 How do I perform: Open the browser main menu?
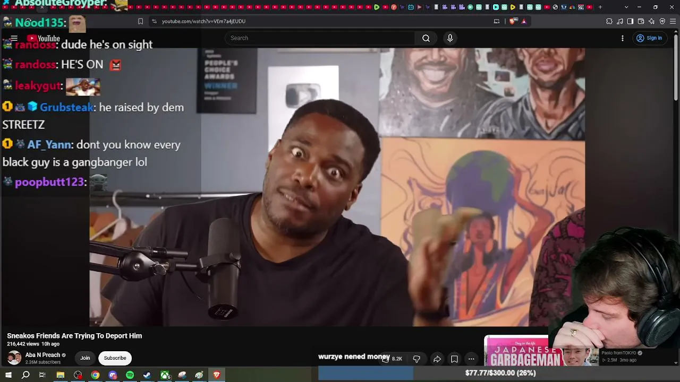(673, 21)
